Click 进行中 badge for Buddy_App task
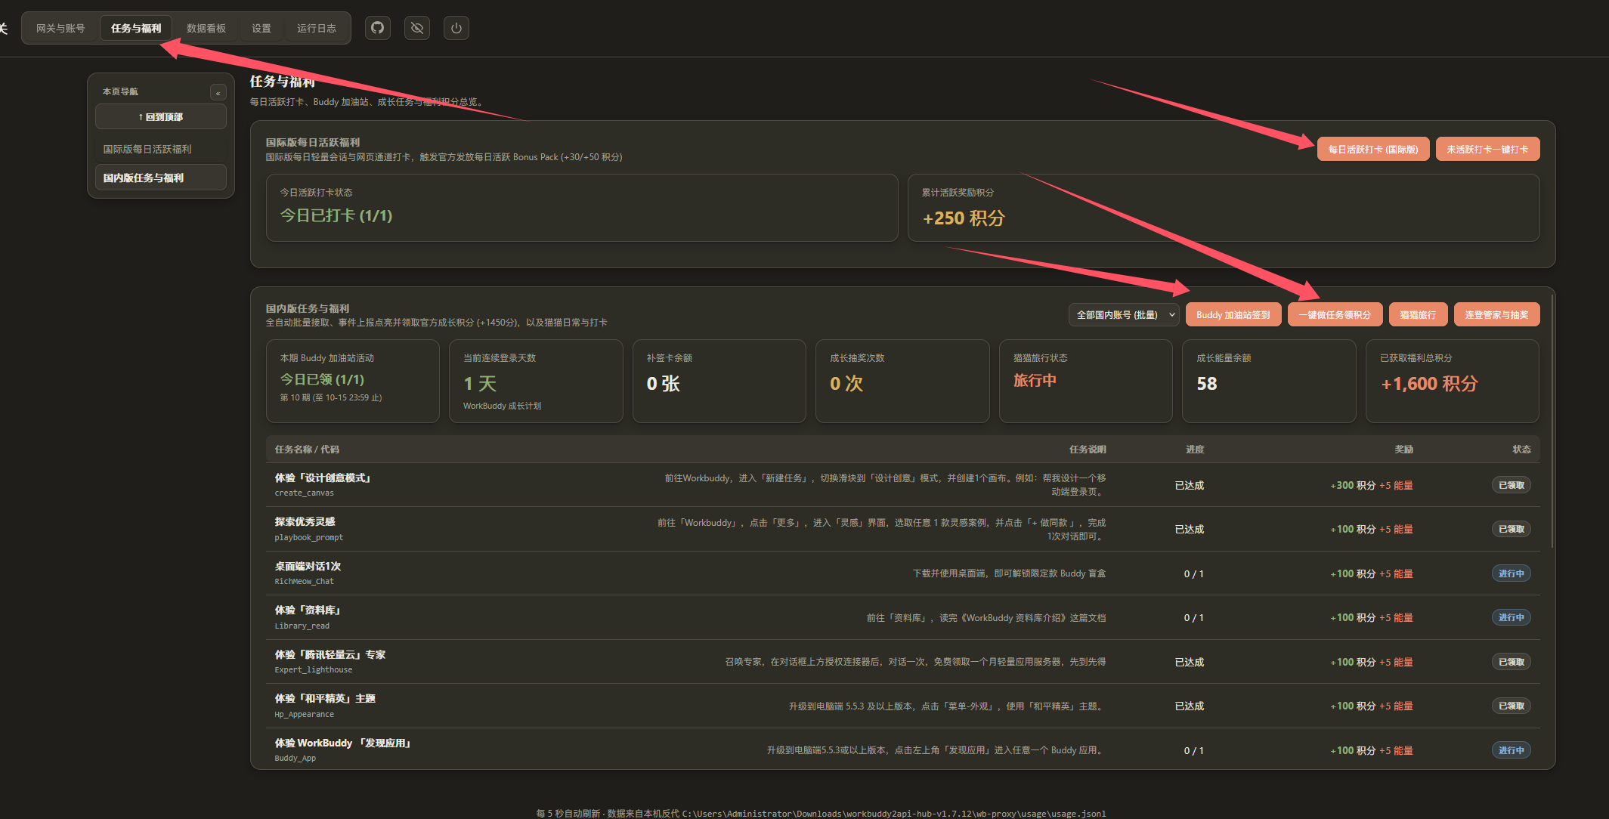The image size is (1609, 819). pyautogui.click(x=1512, y=751)
